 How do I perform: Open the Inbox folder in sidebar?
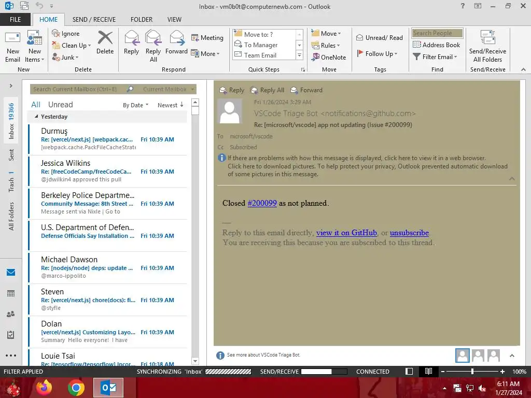(11, 121)
